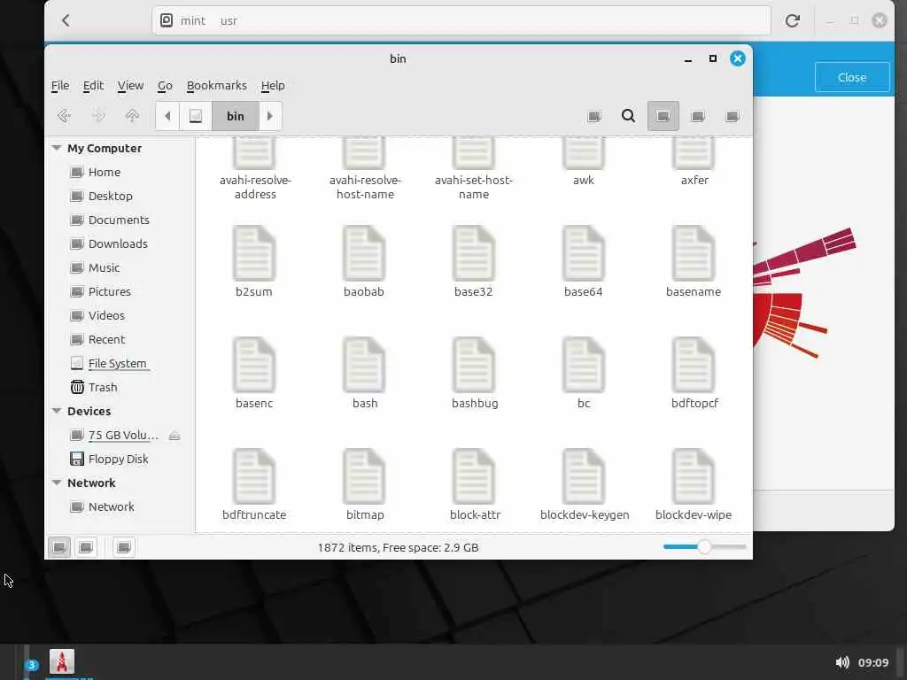This screenshot has width=907, height=680.
Task: Open the Go menu
Action: point(165,86)
